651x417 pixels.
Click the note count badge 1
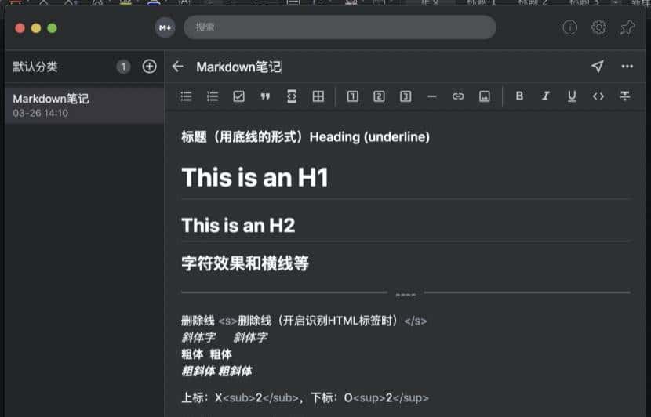[x=123, y=67]
